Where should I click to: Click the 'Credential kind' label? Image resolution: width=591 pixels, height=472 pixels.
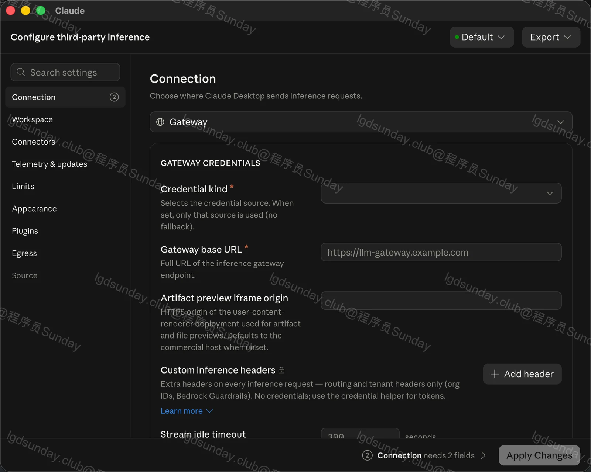(x=194, y=189)
